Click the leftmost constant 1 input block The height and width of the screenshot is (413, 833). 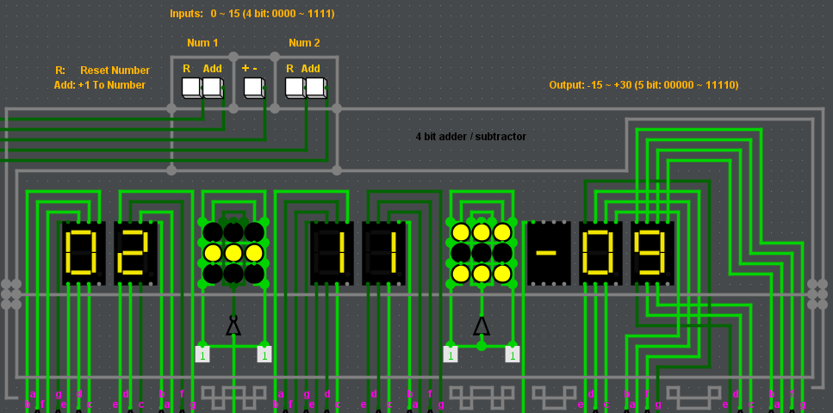pos(202,354)
